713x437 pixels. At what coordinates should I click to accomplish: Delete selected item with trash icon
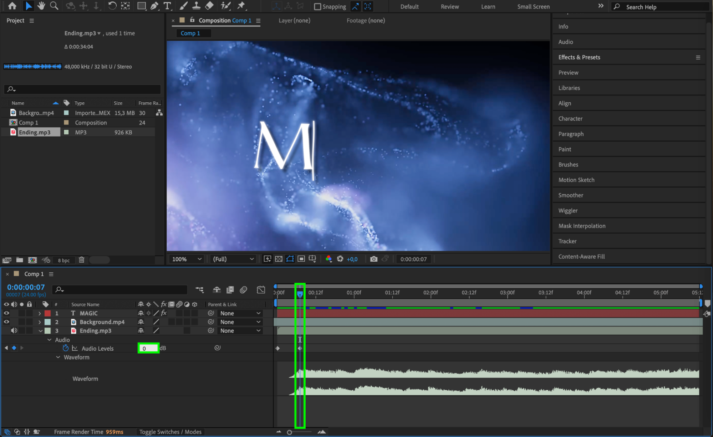[81, 260]
